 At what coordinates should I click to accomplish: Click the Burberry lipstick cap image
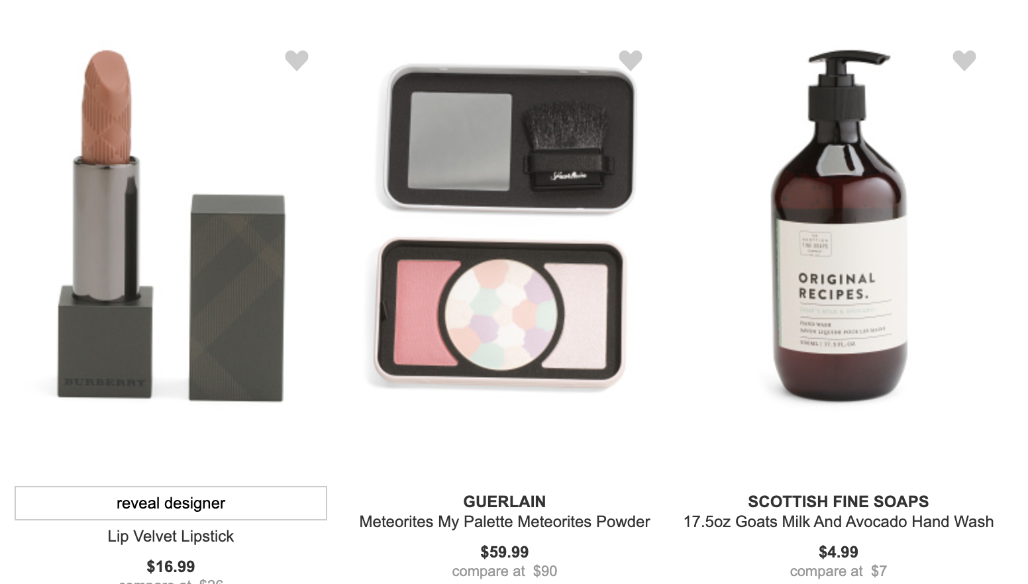point(237,297)
